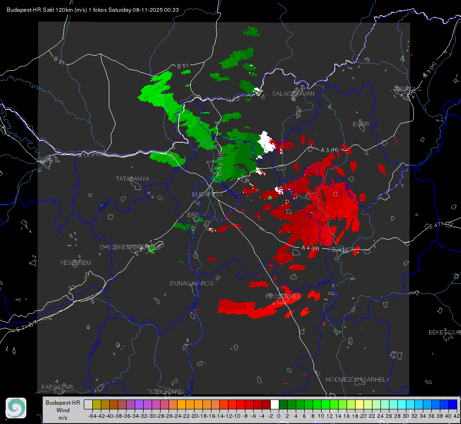Click the Budapest-HR Wind m/s legend label
Viewport: 461px width, 424px height.
(x=63, y=410)
